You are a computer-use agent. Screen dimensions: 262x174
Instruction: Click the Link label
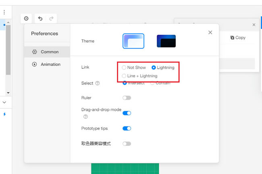(x=85, y=67)
